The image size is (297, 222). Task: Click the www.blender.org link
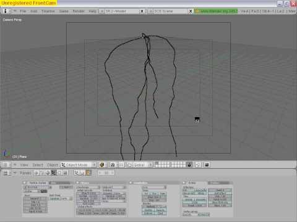tap(219, 11)
